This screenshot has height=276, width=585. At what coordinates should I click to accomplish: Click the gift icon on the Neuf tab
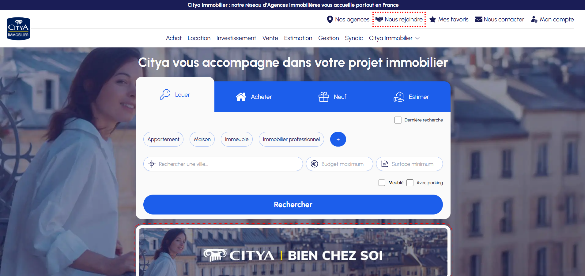[x=324, y=96]
